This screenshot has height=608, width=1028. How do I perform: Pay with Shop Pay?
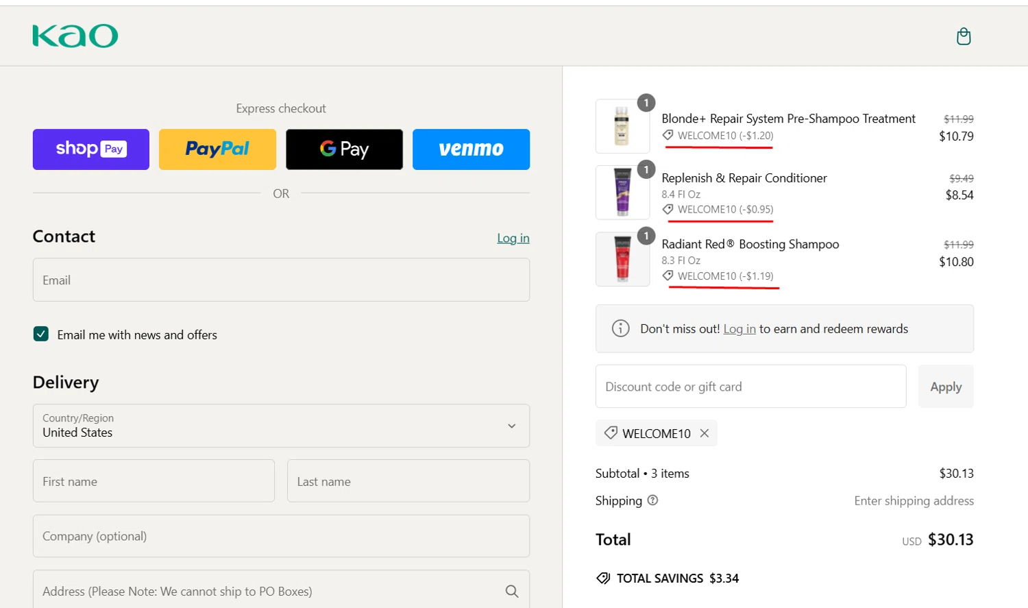tap(91, 149)
